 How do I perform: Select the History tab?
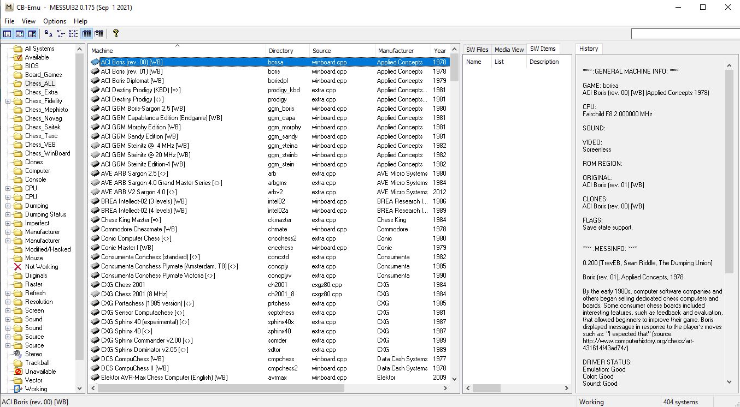coord(589,49)
